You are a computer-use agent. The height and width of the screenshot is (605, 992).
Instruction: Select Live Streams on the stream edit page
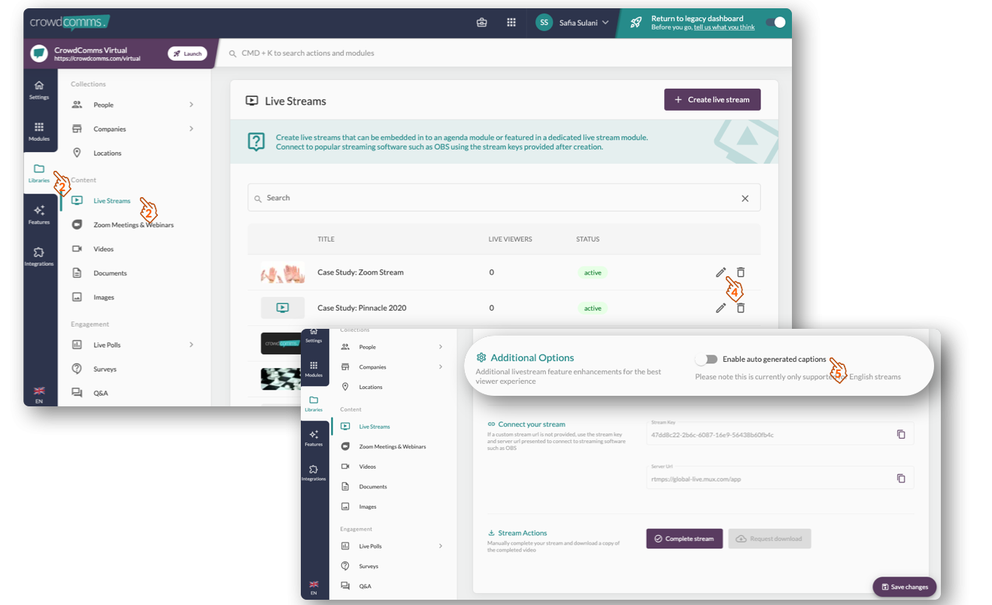click(x=375, y=427)
